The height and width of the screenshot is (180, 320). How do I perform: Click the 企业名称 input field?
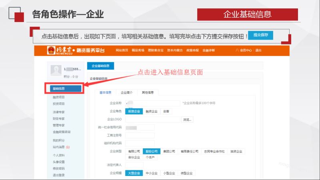(152, 103)
